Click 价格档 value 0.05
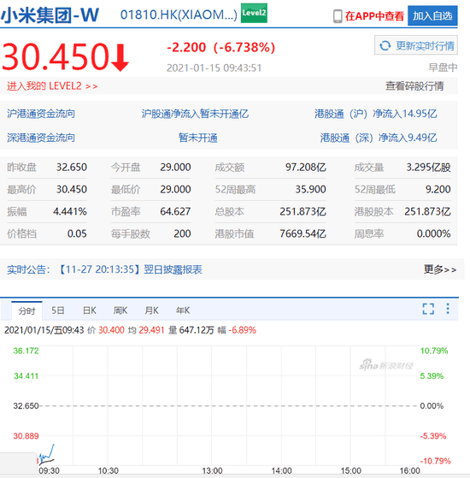This screenshot has width=470, height=478. click(x=77, y=233)
